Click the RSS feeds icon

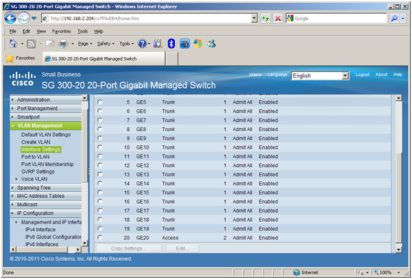coord(31,44)
